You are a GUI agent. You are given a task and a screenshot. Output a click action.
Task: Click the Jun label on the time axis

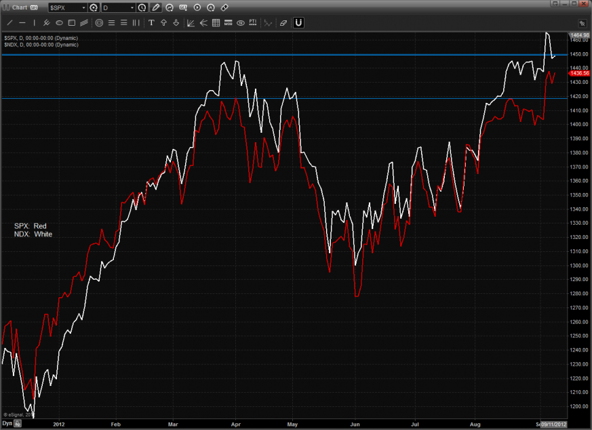click(x=355, y=425)
